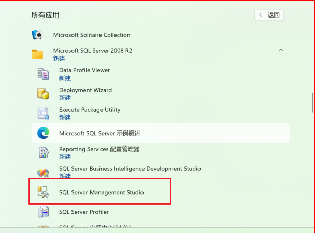Image resolution: width=315 pixels, height=233 pixels.
Task: Click the Microsoft SQL Server 2008 R2 folder icon
Action: tap(37, 54)
